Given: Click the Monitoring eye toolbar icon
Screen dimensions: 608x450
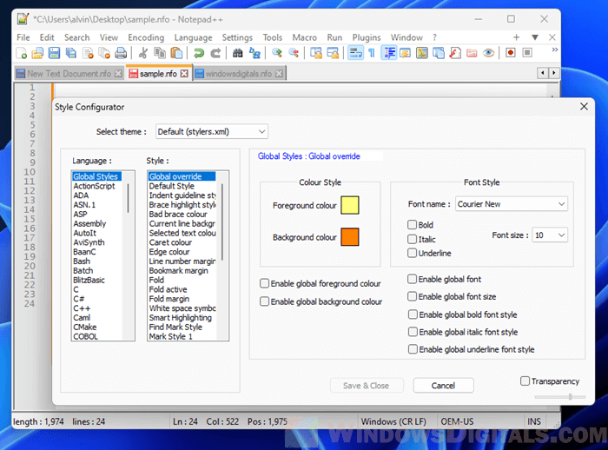Looking at the screenshot, I should point(488,53).
